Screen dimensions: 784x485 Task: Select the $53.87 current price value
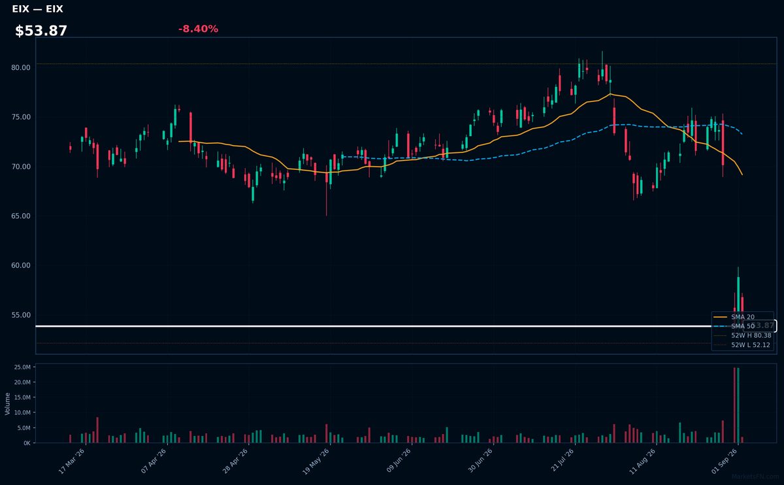point(41,31)
